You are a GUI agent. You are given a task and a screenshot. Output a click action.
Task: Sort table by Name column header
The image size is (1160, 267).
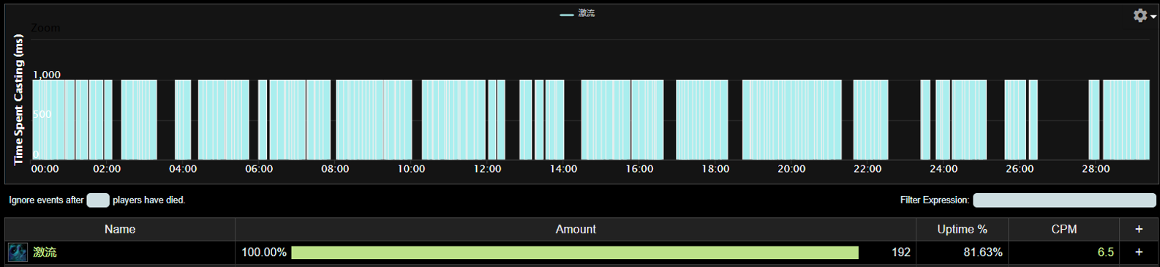120,229
